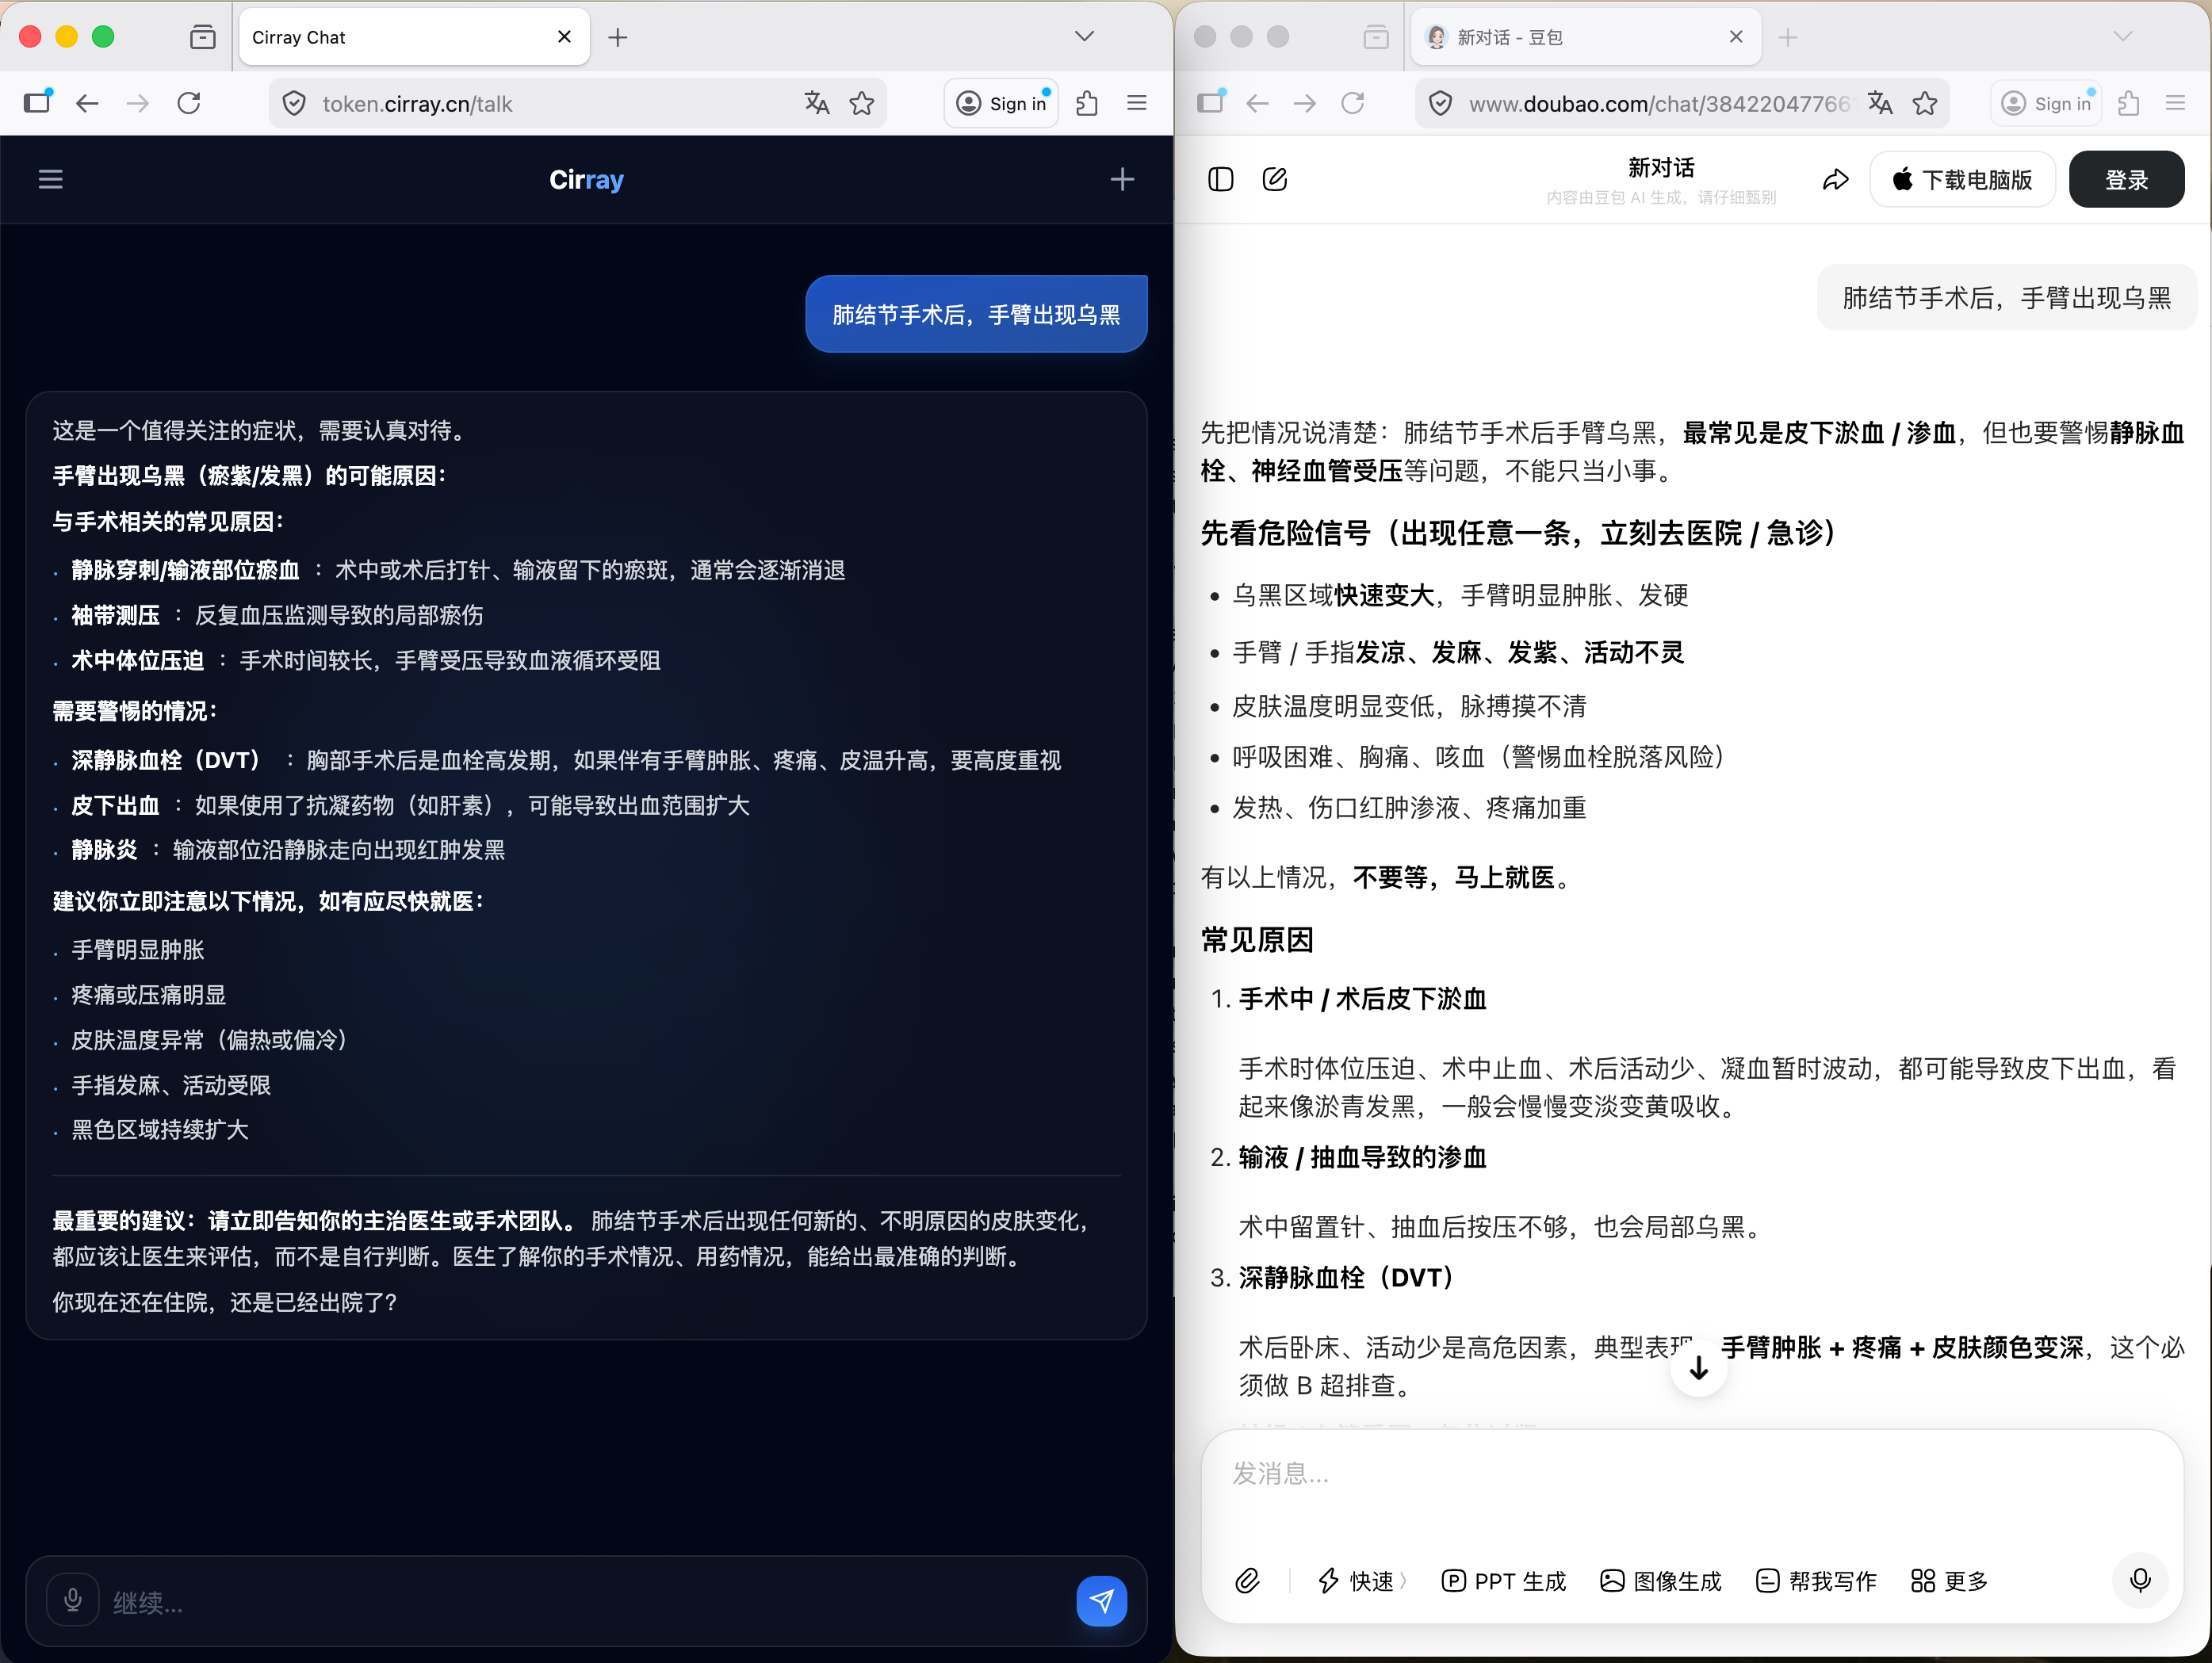Click the 登录 login button
Image resolution: width=2212 pixels, height=1663 pixels.
pos(2126,180)
